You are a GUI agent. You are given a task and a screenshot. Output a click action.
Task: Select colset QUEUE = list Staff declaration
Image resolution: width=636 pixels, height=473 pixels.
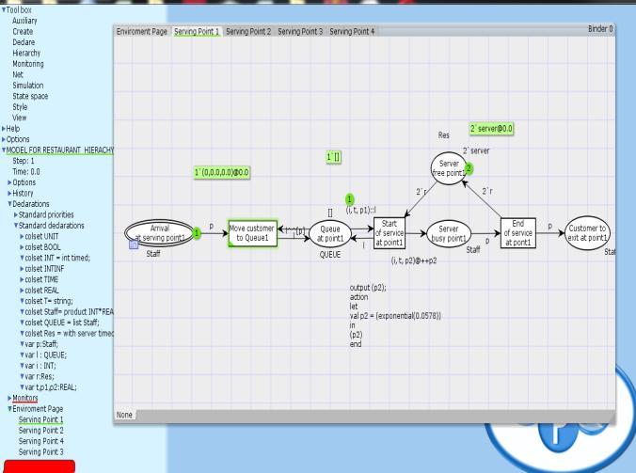62,323
